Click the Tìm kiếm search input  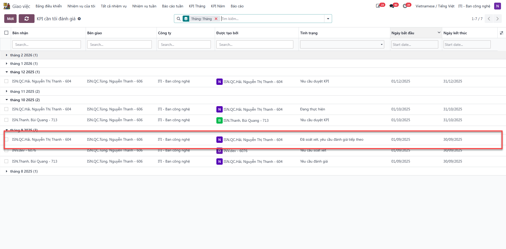coord(272,19)
